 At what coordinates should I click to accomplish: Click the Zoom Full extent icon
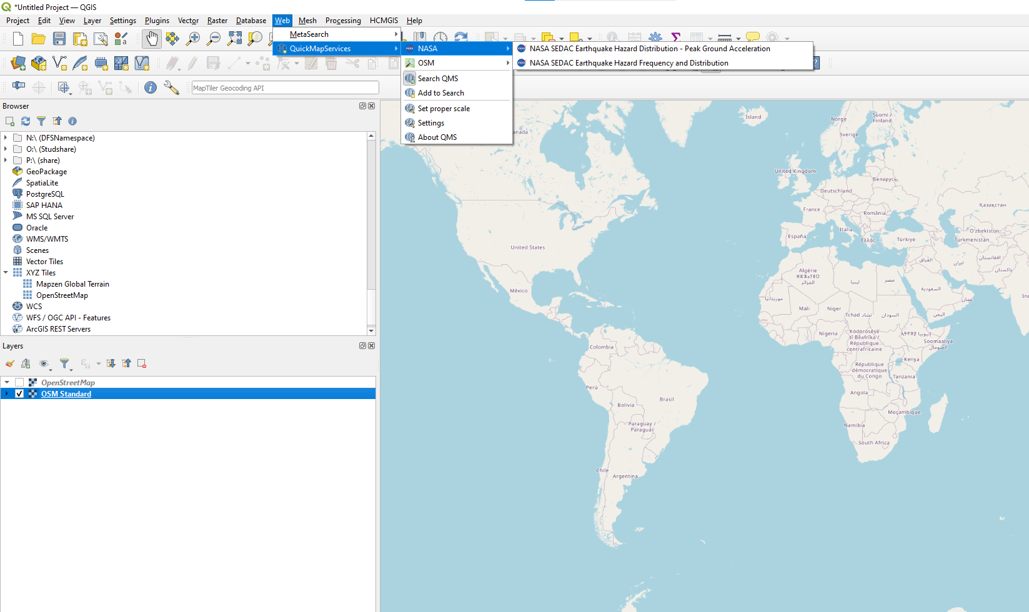click(234, 39)
